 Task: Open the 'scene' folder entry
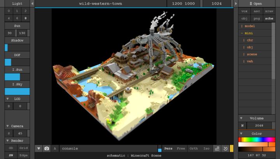251,54
